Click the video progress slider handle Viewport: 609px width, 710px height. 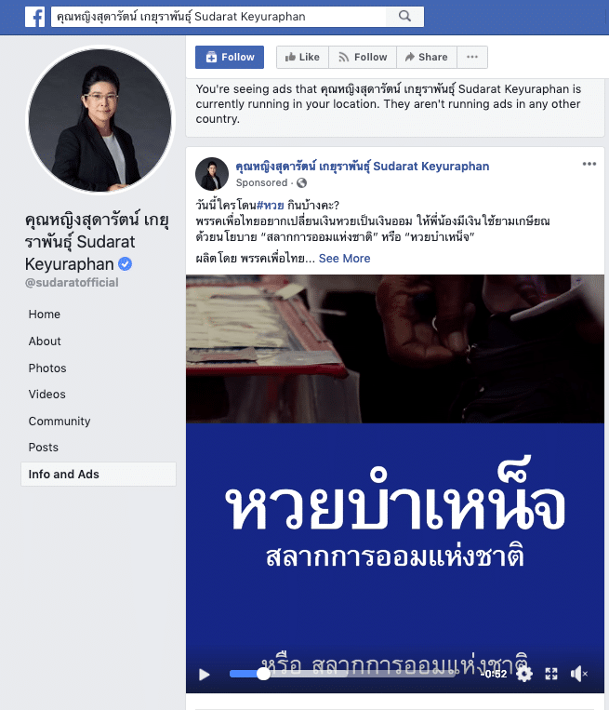[x=263, y=674]
